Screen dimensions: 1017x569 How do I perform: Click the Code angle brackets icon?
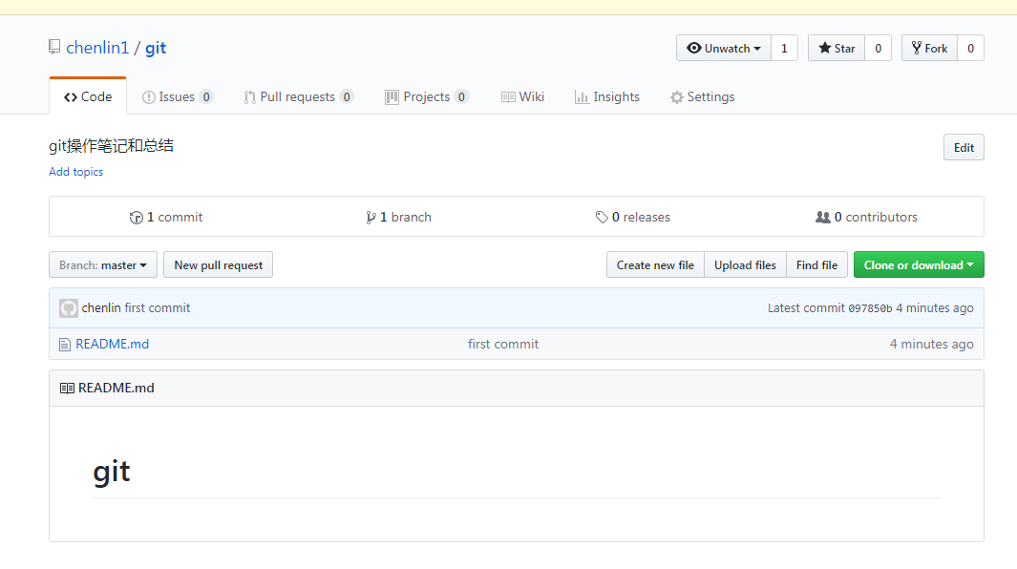[x=71, y=97]
